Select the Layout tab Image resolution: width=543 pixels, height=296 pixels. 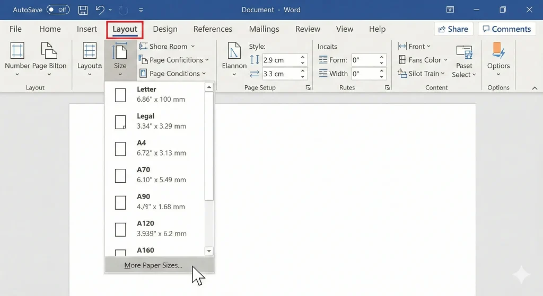tap(125, 30)
